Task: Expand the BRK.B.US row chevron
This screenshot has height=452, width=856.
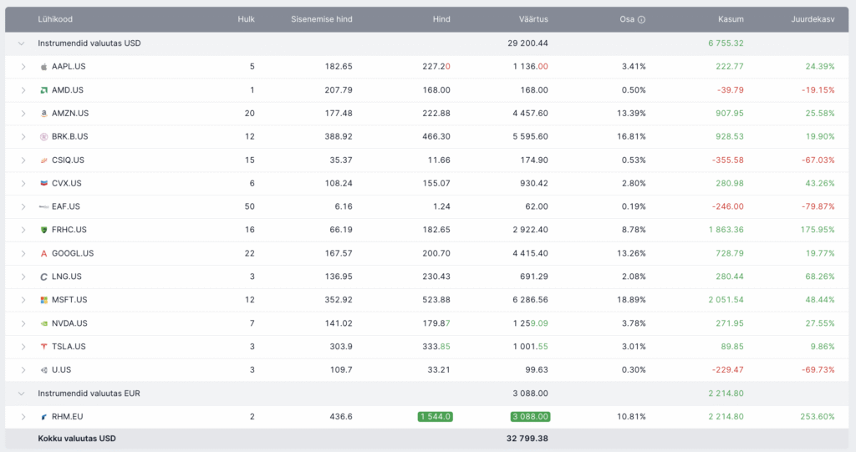Action: pos(23,136)
